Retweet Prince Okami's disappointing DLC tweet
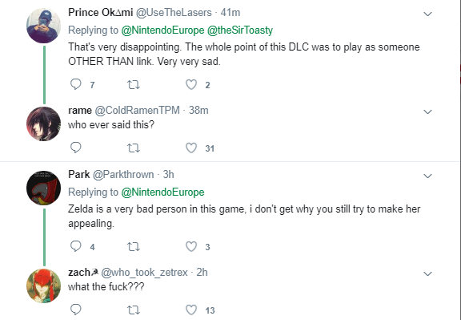The height and width of the screenshot is (320, 461). [x=134, y=85]
